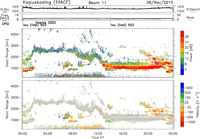Image resolution: width=200 pixels, height=139 pixels.
Task: Click the 'Power [dB]' colorbar label
Action: pyautogui.click(x=191, y=53)
